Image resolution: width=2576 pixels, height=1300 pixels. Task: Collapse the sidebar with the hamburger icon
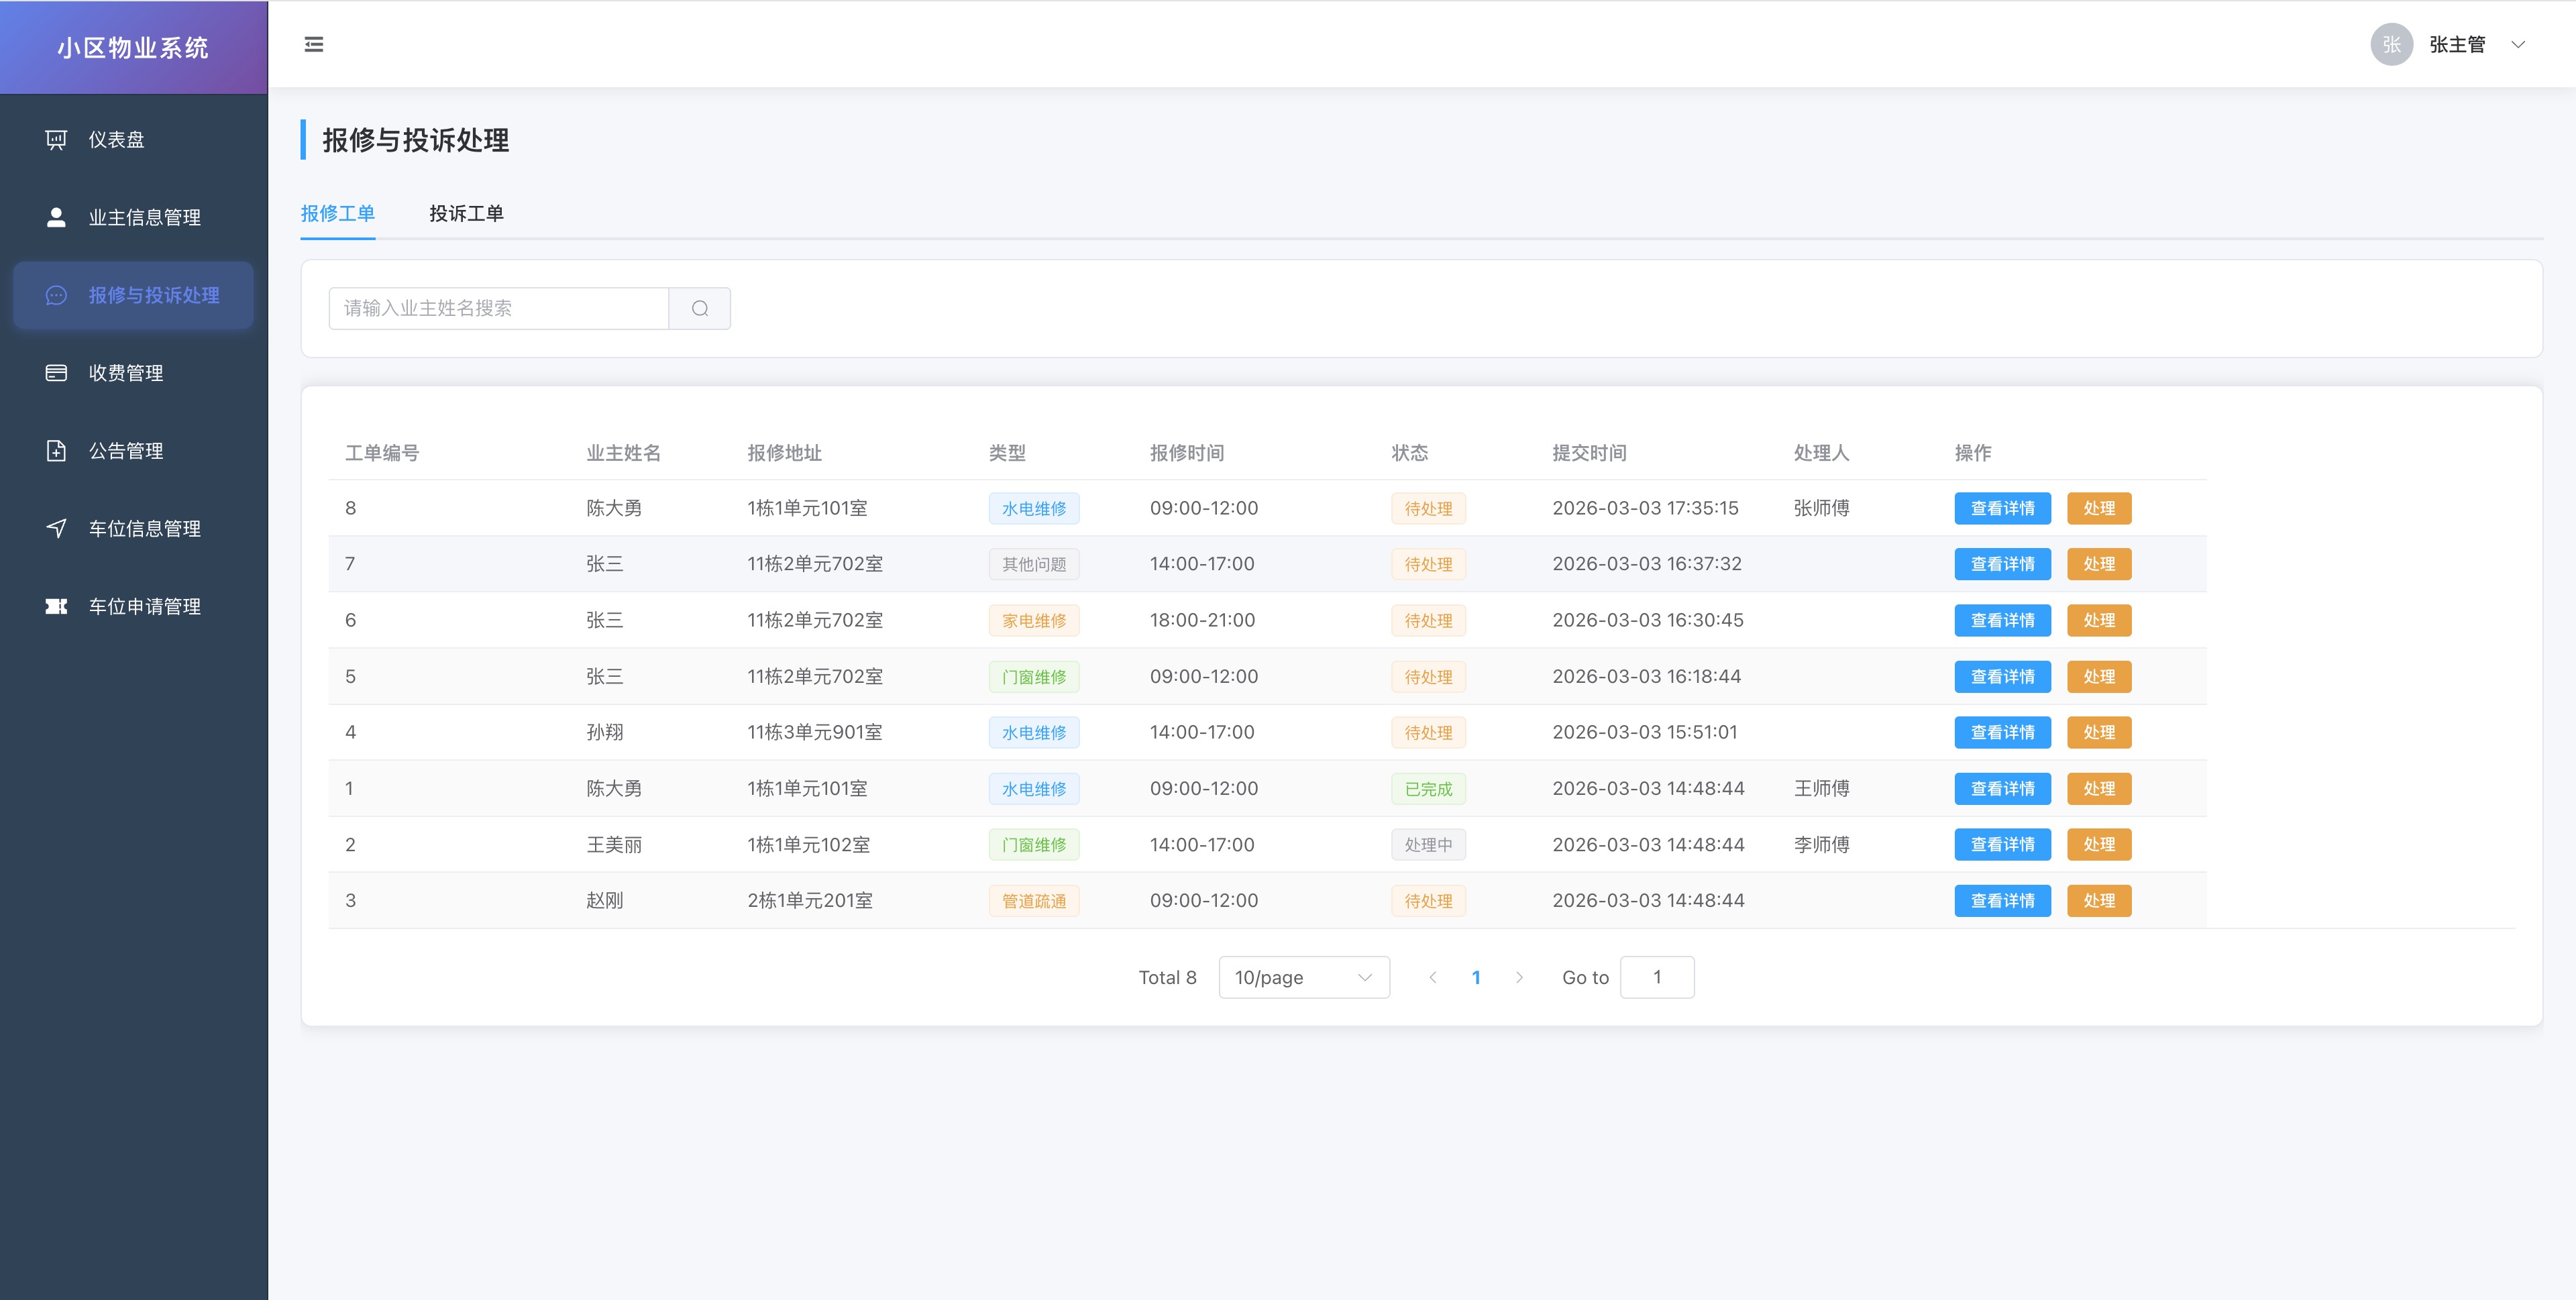click(313, 44)
